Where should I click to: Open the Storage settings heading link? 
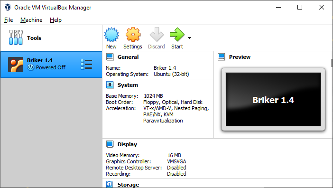(x=128, y=185)
